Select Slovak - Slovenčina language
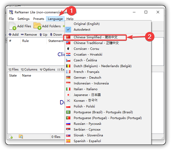This screenshot has height=150, width=171. [x=108, y=135]
